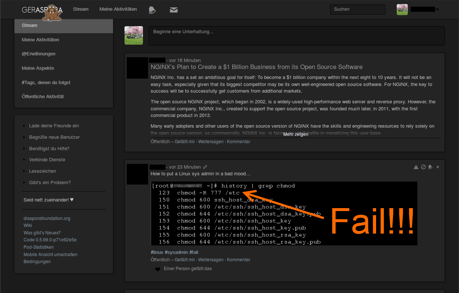Open 'Bedingungen' terms link

coord(37,262)
